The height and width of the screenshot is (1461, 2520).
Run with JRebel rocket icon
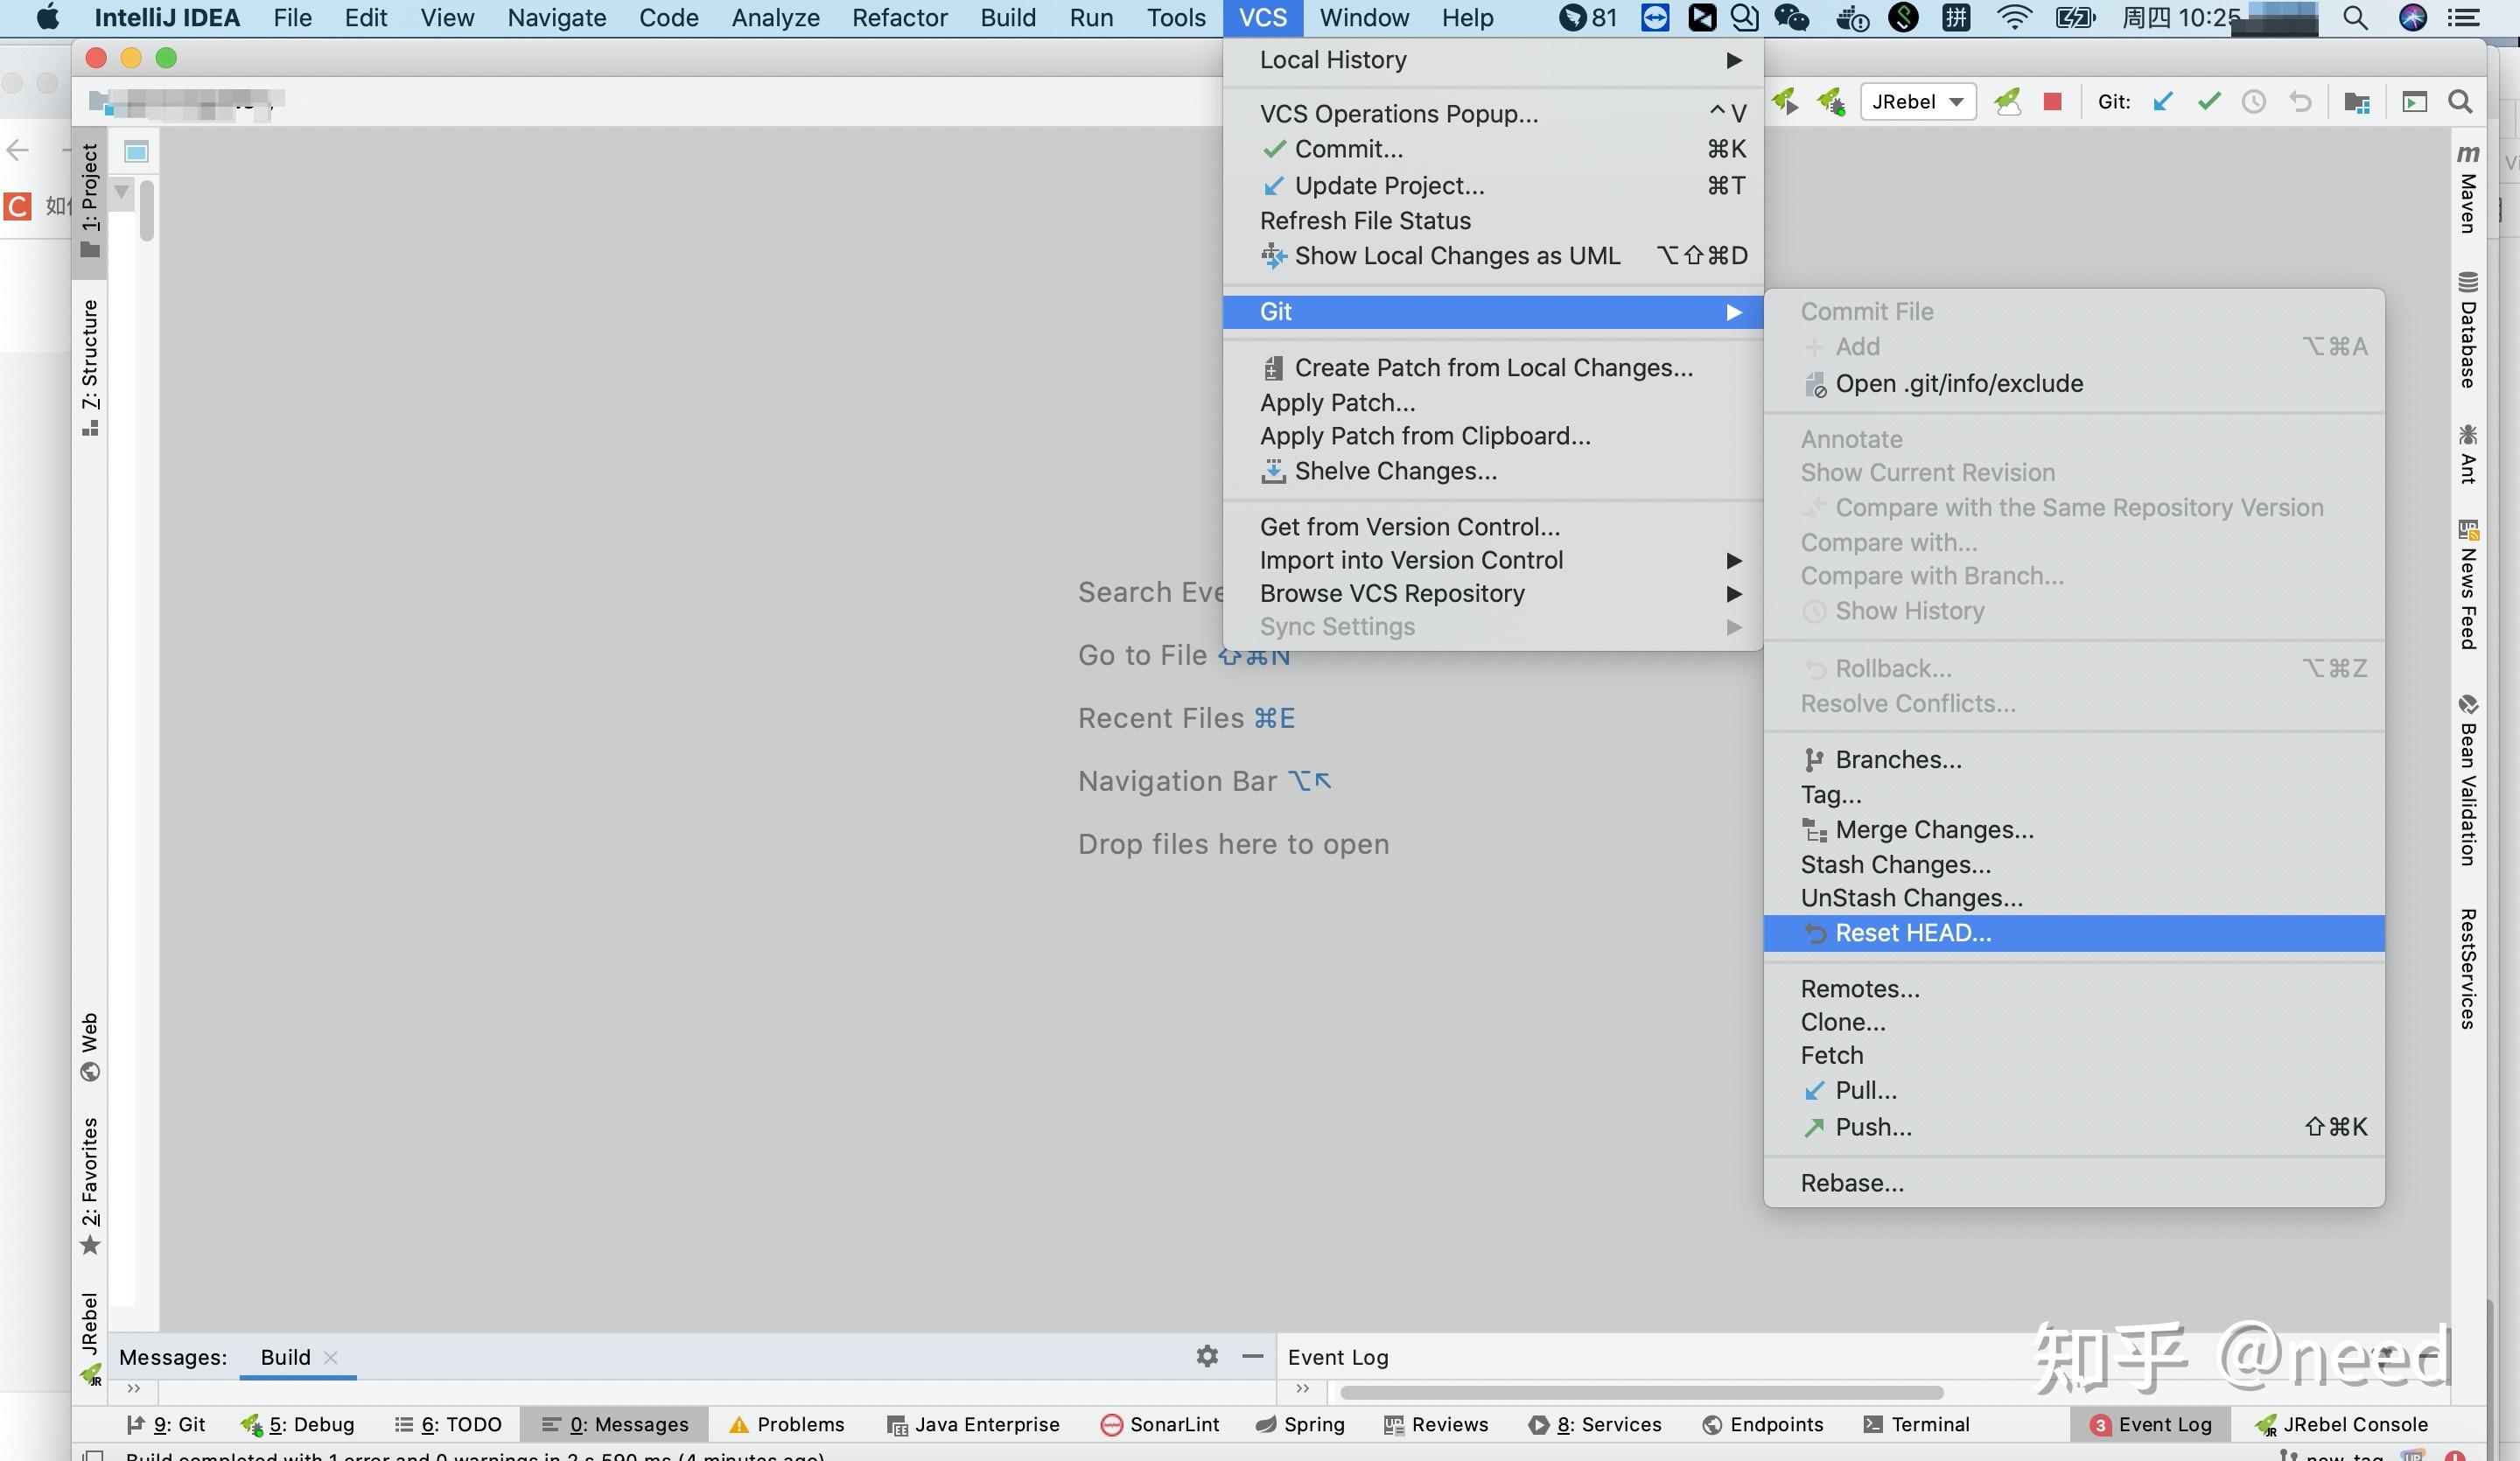(x=1785, y=102)
